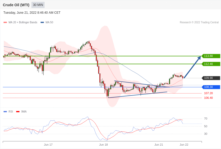
Task: Open the Research Trading Central copyright link
Action: click(199, 23)
